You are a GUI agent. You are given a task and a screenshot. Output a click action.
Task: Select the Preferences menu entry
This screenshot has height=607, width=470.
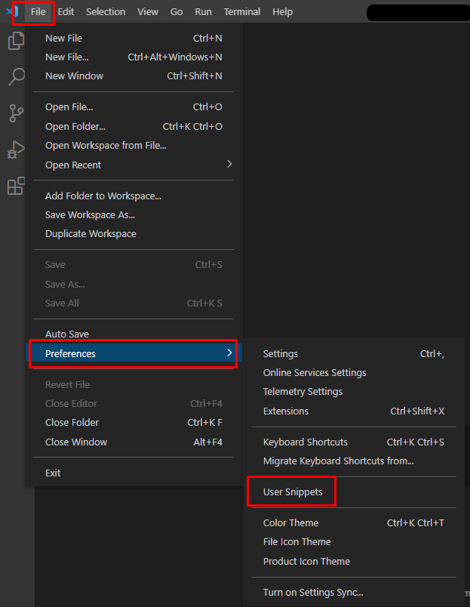point(134,353)
